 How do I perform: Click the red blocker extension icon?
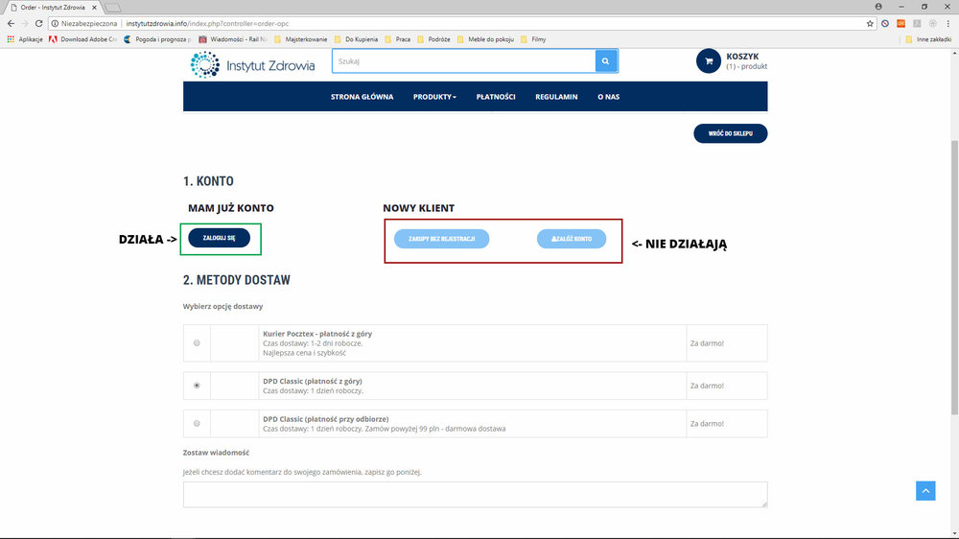pos(885,23)
